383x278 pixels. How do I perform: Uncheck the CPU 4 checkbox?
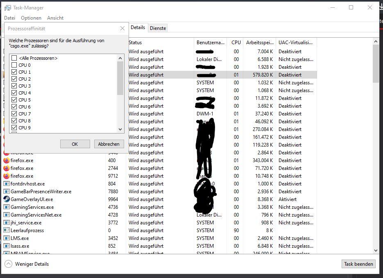tap(14, 93)
